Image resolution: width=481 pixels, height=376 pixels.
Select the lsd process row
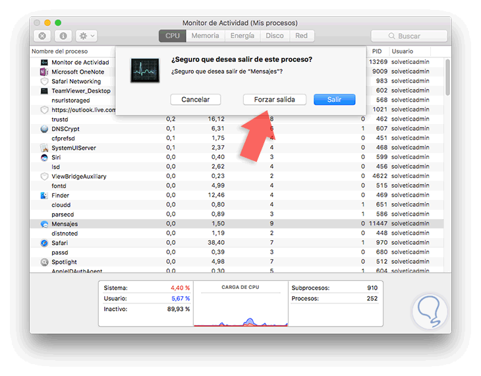(237, 167)
